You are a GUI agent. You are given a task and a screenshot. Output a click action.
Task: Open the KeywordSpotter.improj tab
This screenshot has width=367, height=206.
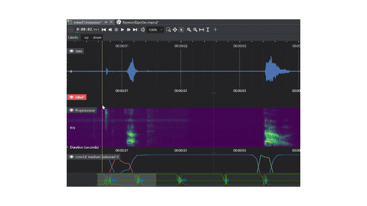click(140, 22)
